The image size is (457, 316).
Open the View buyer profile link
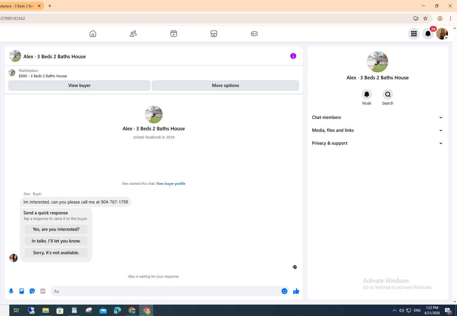pos(170,184)
